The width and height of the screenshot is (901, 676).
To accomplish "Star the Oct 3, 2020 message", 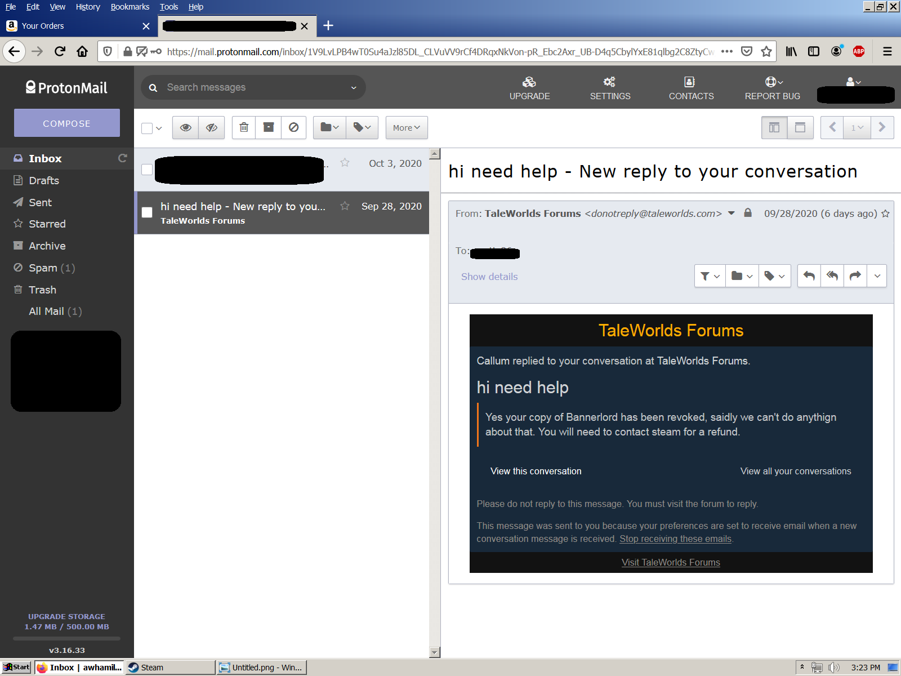I will point(345,163).
